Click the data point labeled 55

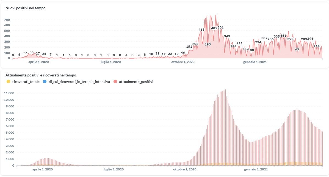[32, 52]
